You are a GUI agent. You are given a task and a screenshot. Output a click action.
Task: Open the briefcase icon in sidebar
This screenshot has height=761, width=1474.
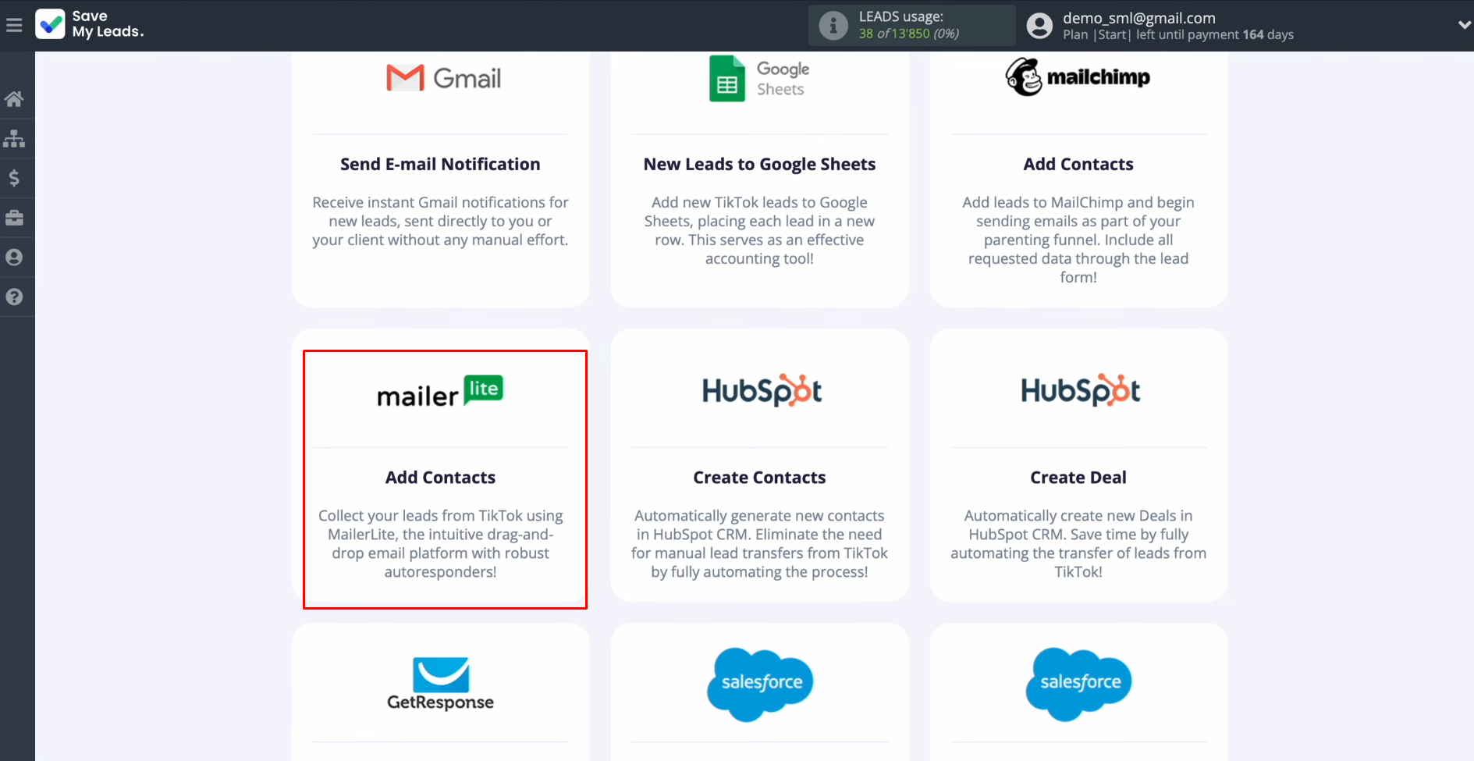pyautogui.click(x=14, y=218)
